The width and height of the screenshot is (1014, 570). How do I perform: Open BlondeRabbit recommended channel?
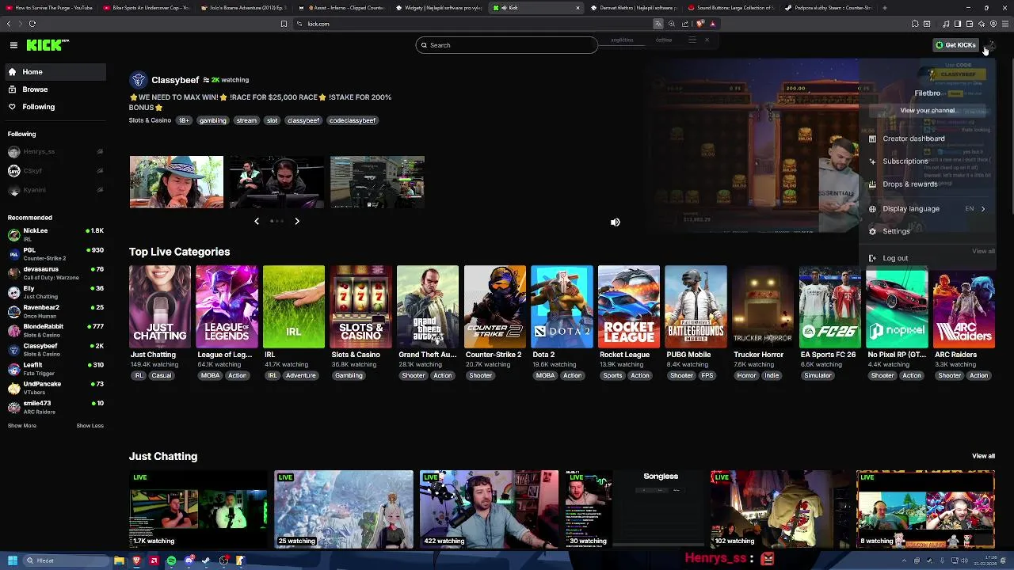tap(55, 330)
